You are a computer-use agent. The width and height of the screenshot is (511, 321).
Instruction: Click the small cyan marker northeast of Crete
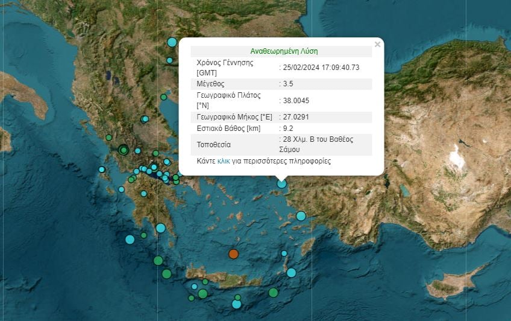coord(284,253)
